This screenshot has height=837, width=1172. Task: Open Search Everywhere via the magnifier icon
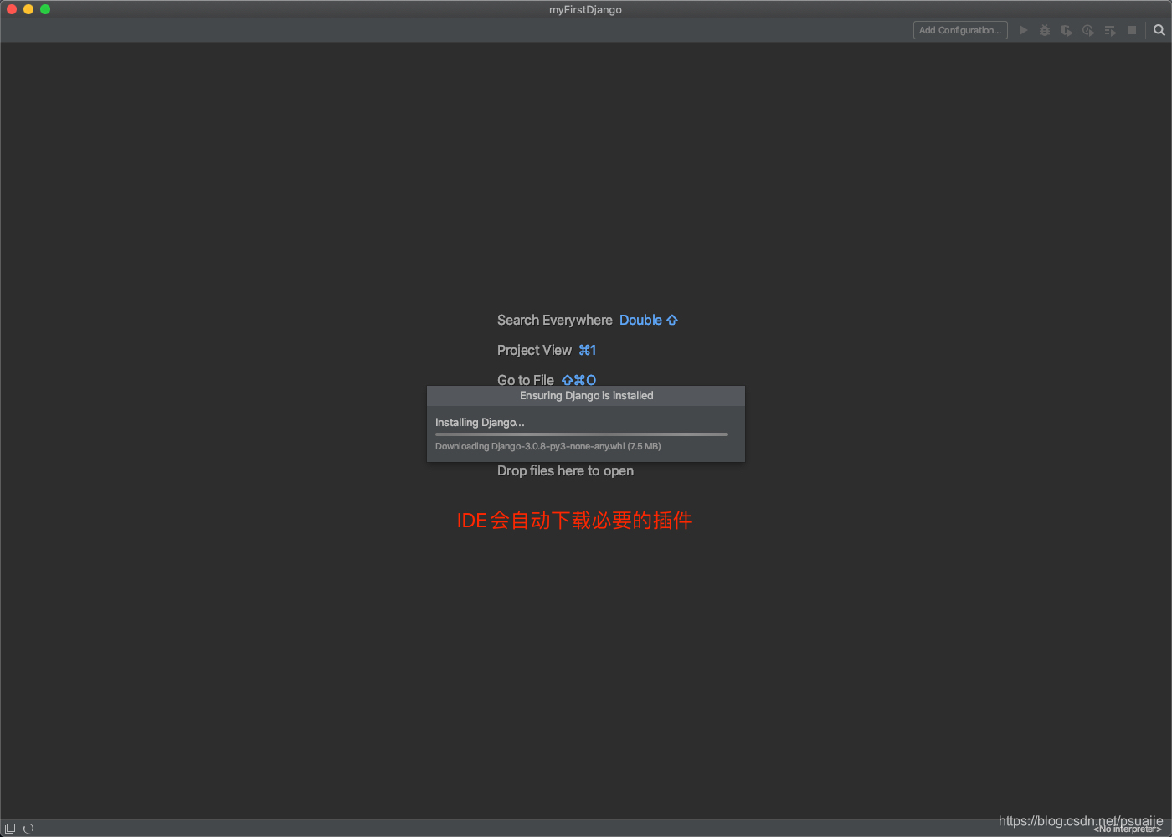pos(1158,30)
